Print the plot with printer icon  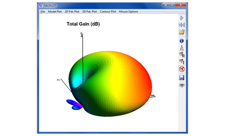pos(182,85)
